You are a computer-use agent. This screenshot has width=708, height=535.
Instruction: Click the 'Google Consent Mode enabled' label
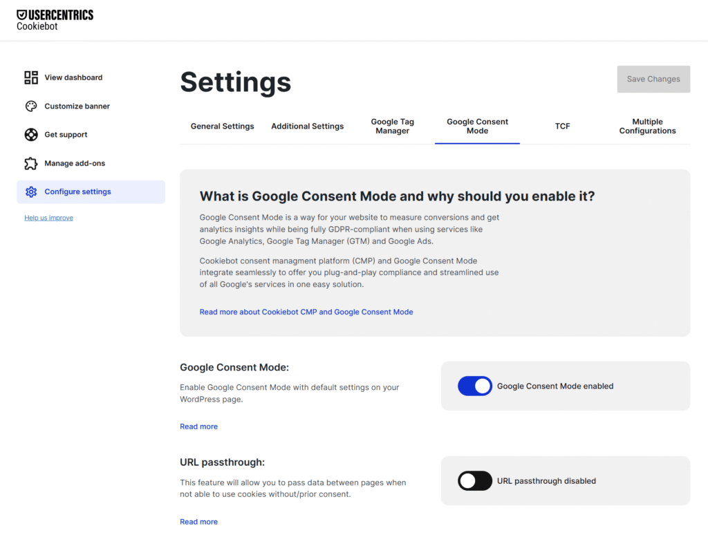[555, 386]
